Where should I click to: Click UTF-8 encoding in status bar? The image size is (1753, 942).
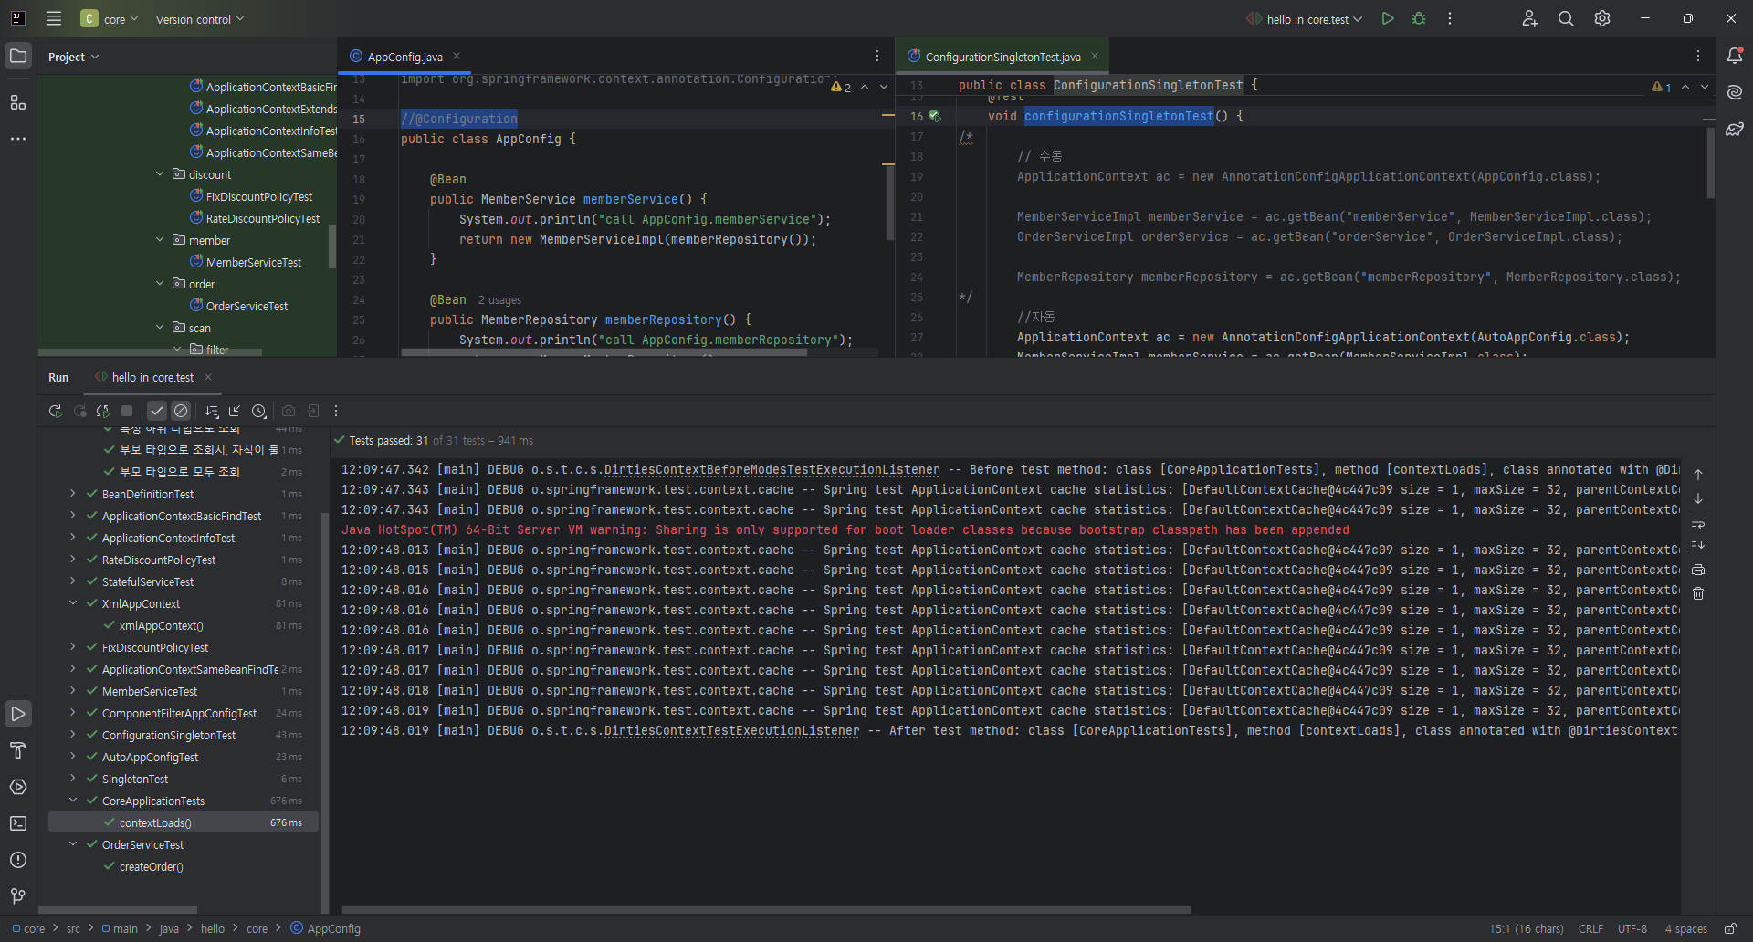(1632, 928)
